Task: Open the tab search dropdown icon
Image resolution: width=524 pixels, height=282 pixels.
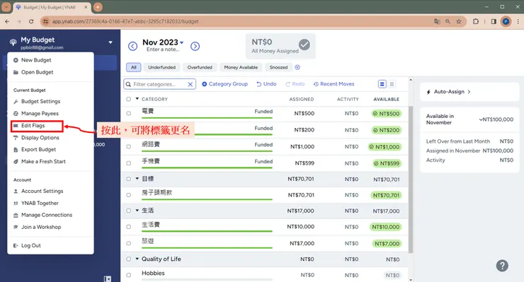Action: tap(6, 7)
